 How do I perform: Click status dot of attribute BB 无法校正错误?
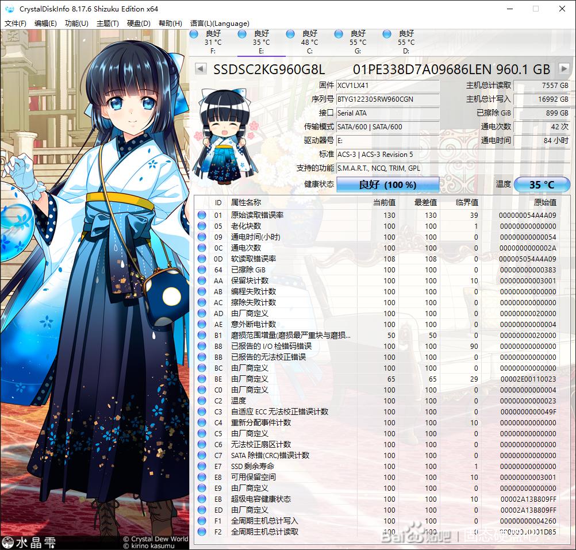tap(202, 357)
